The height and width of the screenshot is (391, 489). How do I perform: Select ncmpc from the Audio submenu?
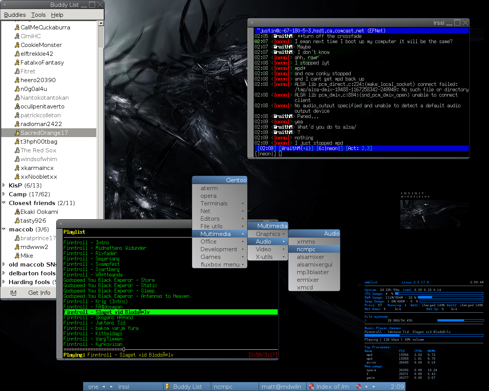tap(306, 249)
